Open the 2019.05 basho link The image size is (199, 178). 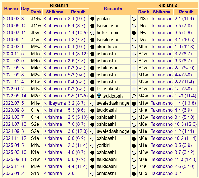[x=11, y=26]
